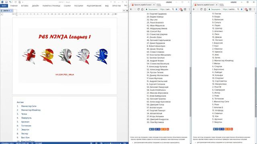Open the ДИЗАЙН ribbon tab
This screenshot has height=144, width=257.
pyautogui.click(x=35, y=6)
